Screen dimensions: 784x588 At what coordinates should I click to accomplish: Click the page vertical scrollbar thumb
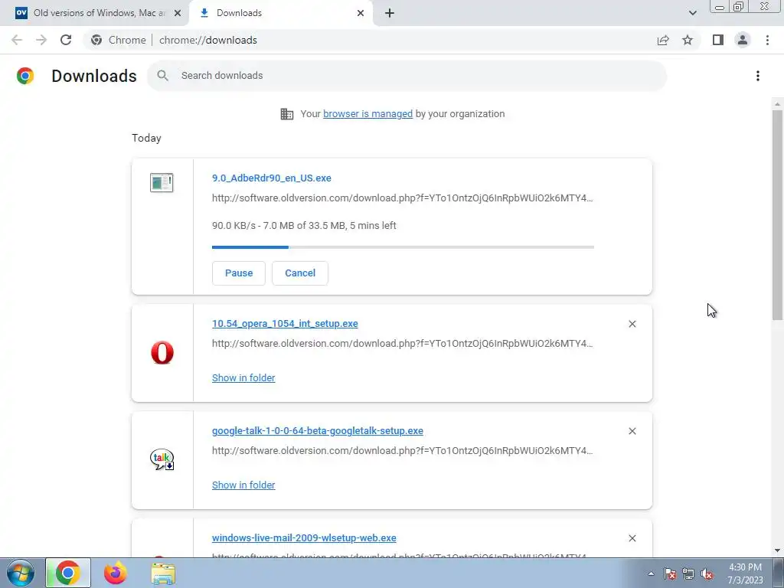(777, 215)
